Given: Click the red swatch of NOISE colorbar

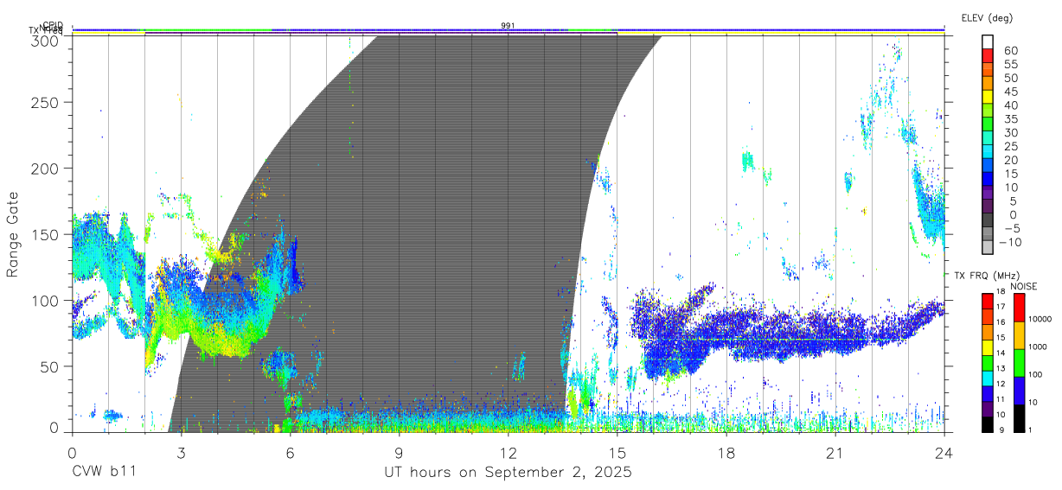Looking at the screenshot, I should tap(1019, 308).
